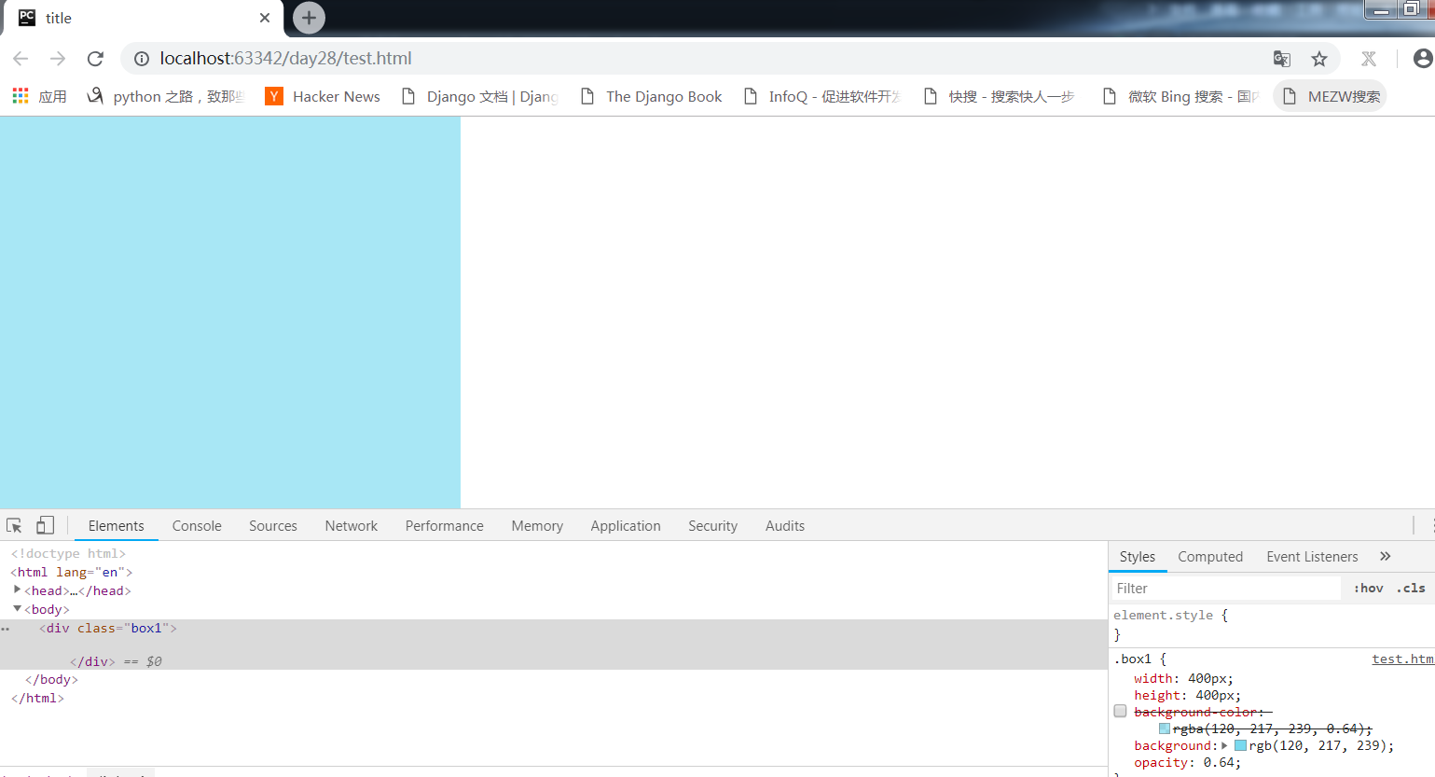Switch to the Elements panel
The image size is (1435, 777).
click(x=117, y=526)
